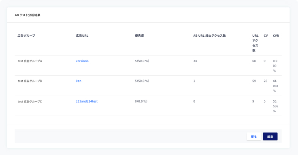Viewport: 298px width, 155px height.
Task: Click URL access count 59
Action: coord(254,81)
